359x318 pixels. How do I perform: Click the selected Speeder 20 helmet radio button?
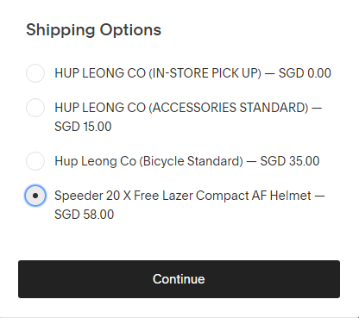pos(35,196)
